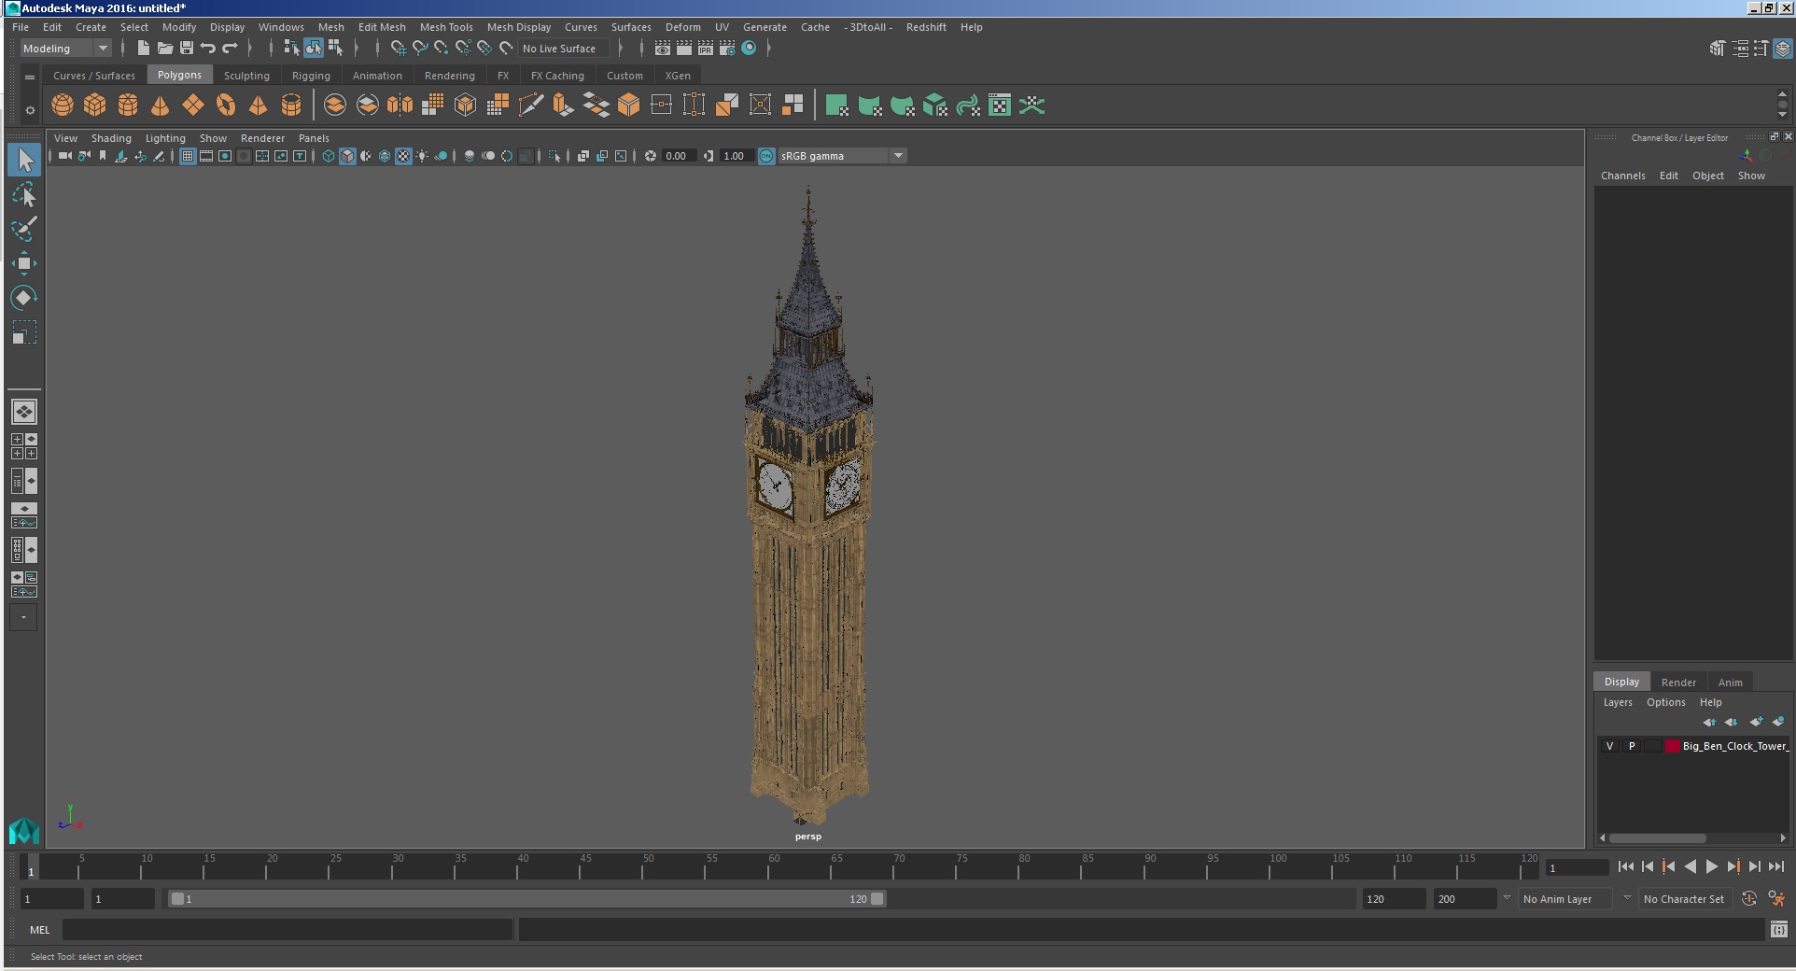Select the Scale tool
1796x971 pixels.
click(24, 332)
